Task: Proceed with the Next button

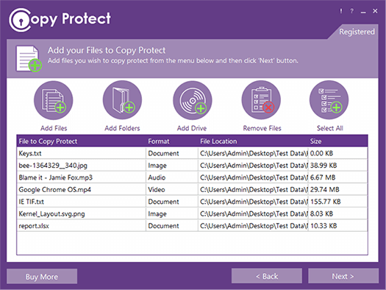Action: (343, 276)
